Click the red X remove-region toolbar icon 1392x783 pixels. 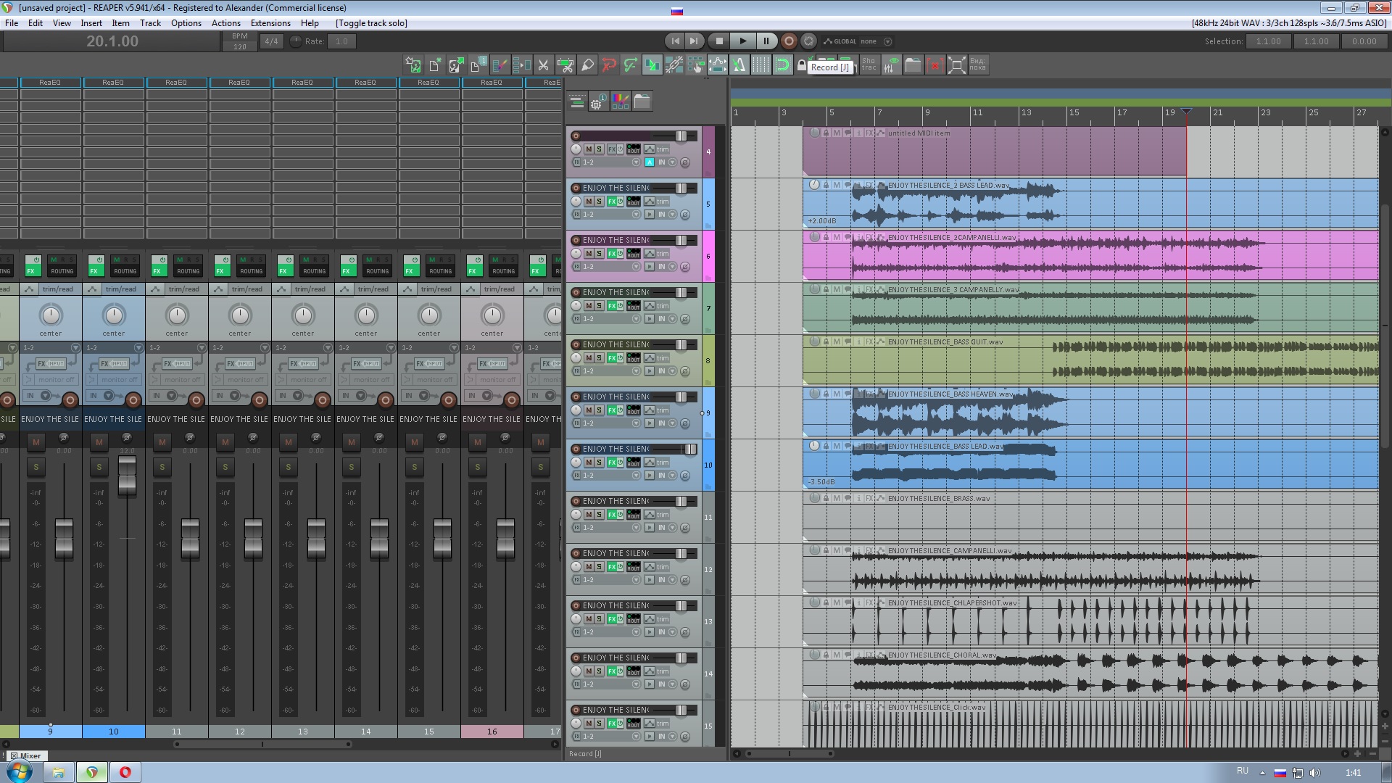[x=935, y=65]
